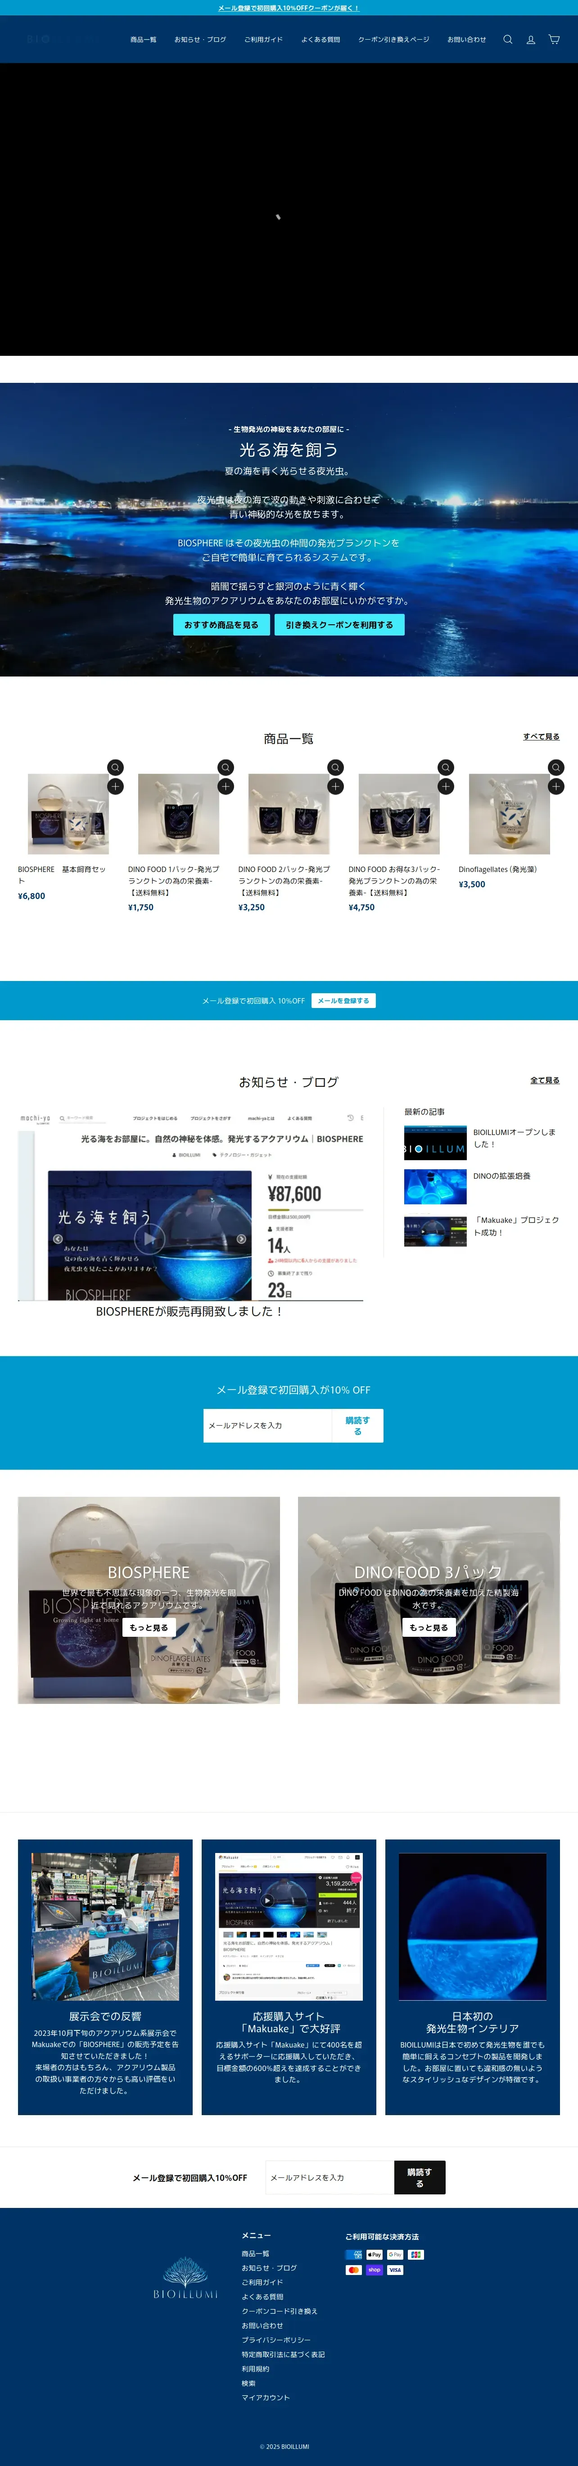
Task: Click the おすすめ商品を見る hero button
Action: point(221,625)
